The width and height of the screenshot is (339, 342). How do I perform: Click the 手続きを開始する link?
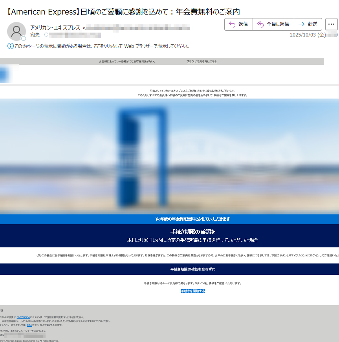[192, 291]
